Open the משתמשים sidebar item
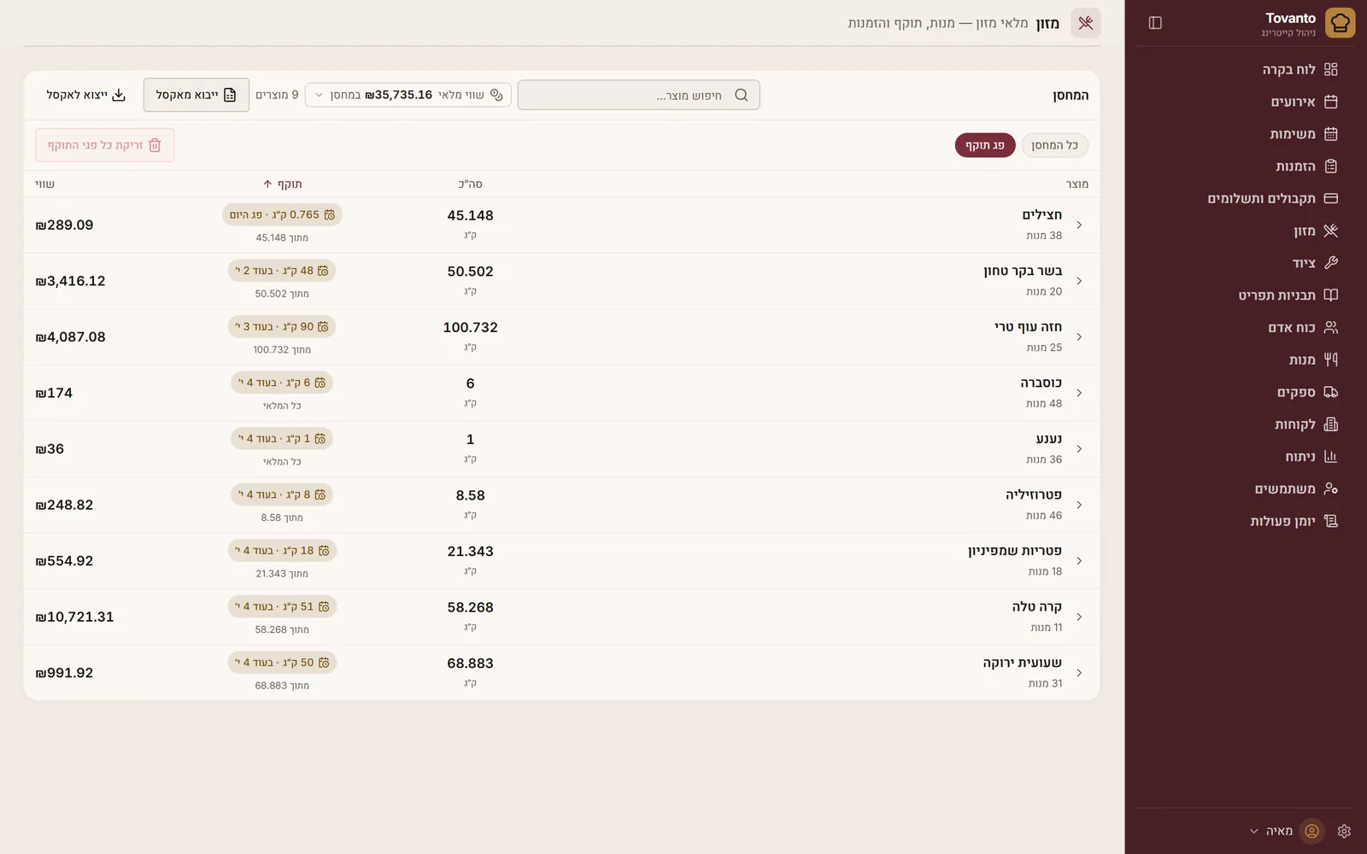Viewport: 1367px width, 854px height. [1245, 488]
